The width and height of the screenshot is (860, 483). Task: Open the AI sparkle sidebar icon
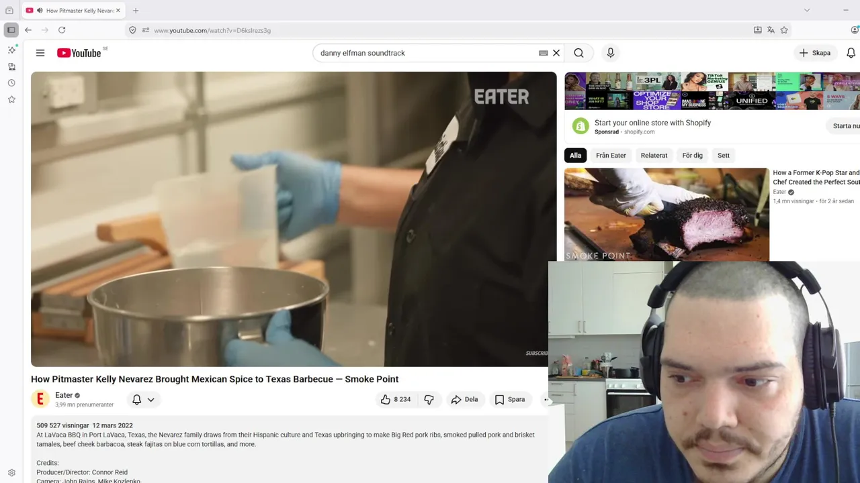click(x=11, y=50)
